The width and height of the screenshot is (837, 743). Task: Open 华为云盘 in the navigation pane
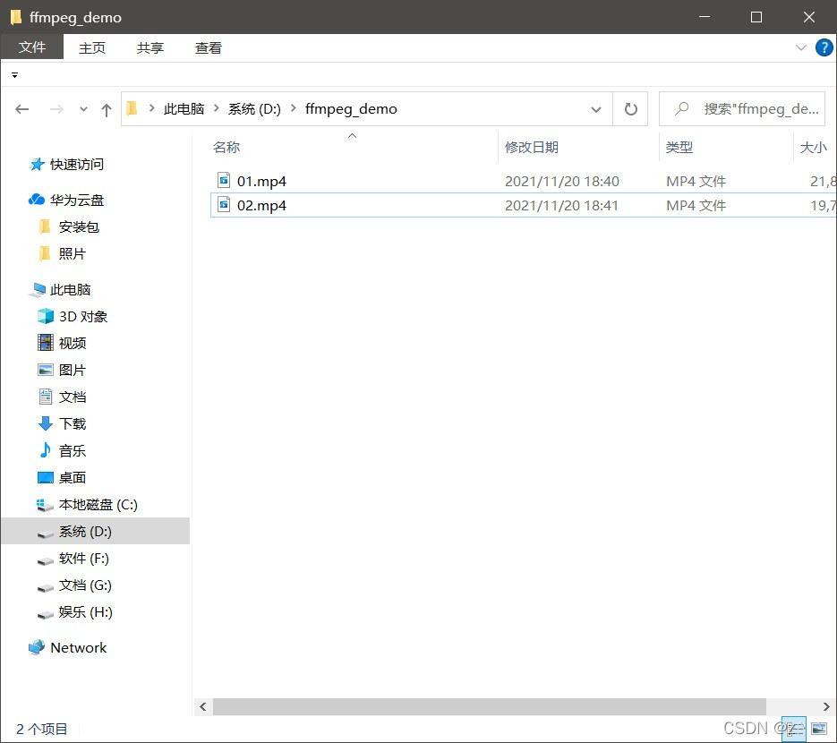(x=76, y=201)
